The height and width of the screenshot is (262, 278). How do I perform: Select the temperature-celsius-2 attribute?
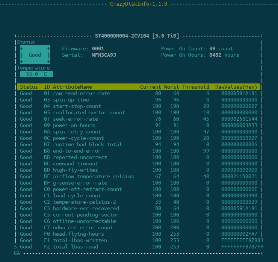click(x=85, y=202)
